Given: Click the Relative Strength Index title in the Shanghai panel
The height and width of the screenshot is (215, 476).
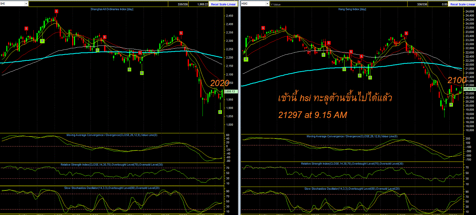Looking at the screenshot, I should [112, 164].
